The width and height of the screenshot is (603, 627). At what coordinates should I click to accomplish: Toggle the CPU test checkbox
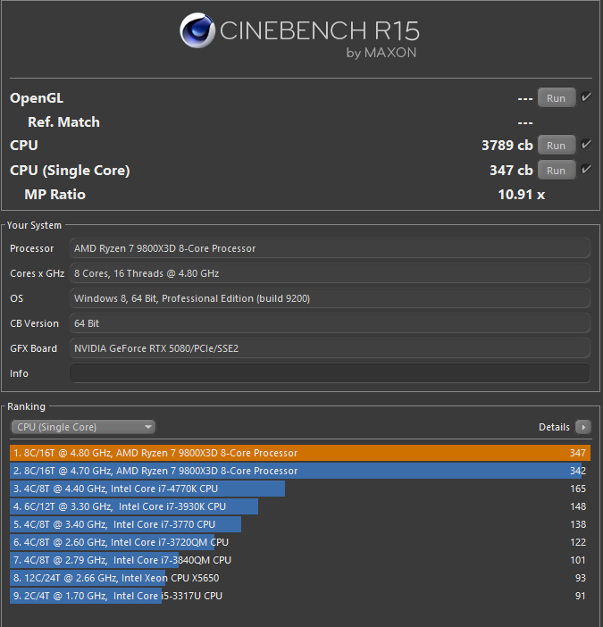point(586,145)
